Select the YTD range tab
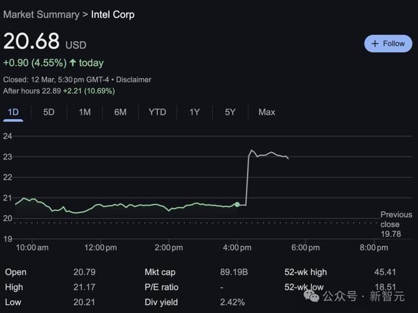This screenshot has height=313, width=418. click(157, 112)
